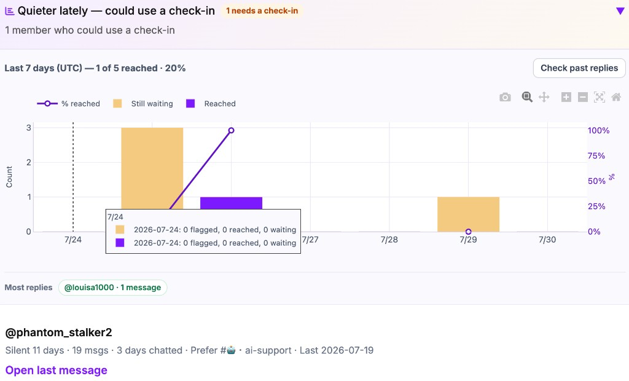Image resolution: width=629 pixels, height=381 pixels.
Task: Click the 'Silent 11 days' stats line
Action: coord(189,350)
